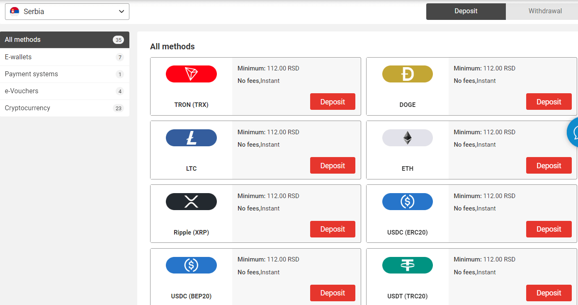This screenshot has height=305, width=578.
Task: Click the LTC blue Litecoin logo
Action: coord(191,138)
